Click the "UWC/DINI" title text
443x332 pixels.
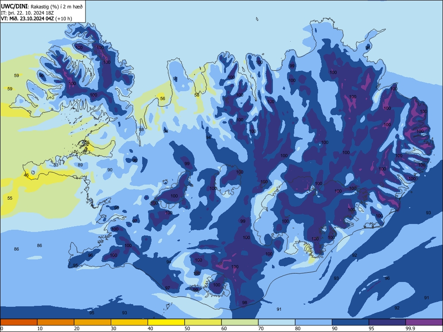14,6
